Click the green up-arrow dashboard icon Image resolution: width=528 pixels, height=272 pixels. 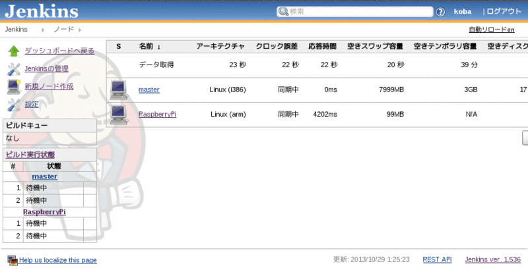click(x=14, y=51)
